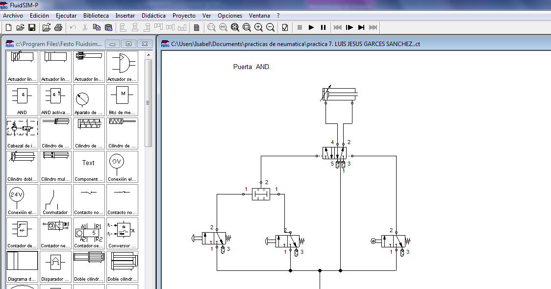Screen dimensions: 551x289
Task: Click the zoom 1:1 original size icon
Action: 211,27
